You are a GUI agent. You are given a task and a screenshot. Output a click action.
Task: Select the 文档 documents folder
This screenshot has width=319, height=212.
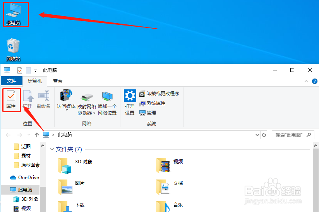170,186
